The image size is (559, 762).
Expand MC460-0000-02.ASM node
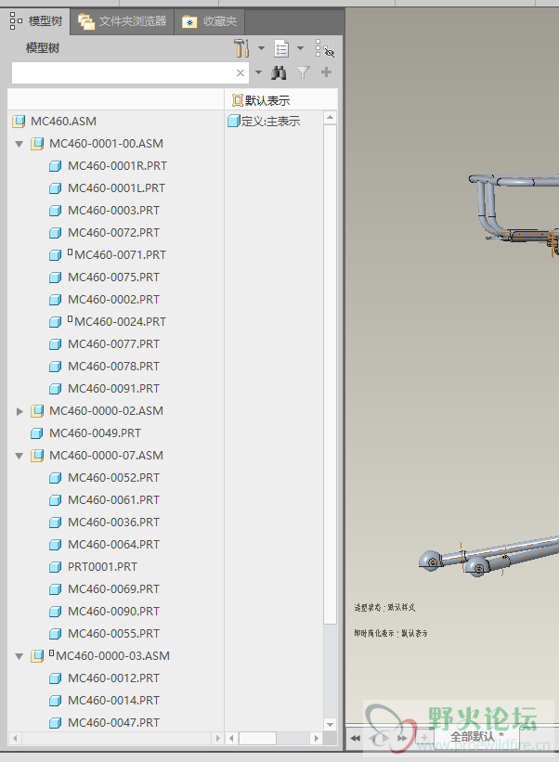pos(19,411)
